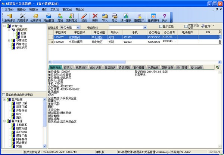Open dropdown arrow beside 查询
Viewport: 224px width, 155px height.
click(x=213, y=26)
